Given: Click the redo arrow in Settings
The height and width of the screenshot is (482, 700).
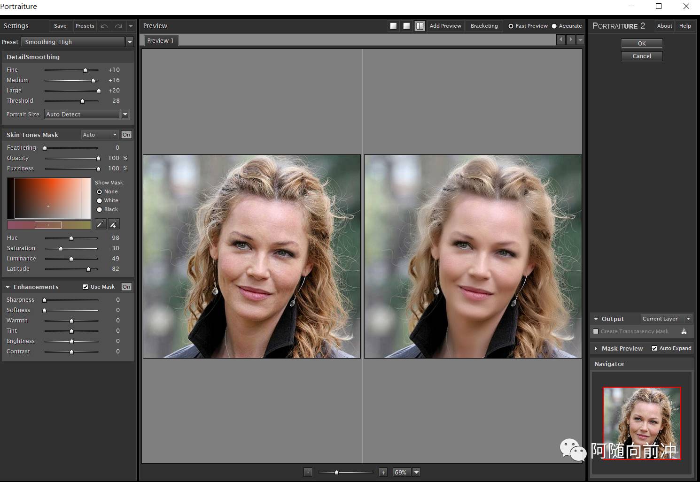Looking at the screenshot, I should pyautogui.click(x=118, y=26).
